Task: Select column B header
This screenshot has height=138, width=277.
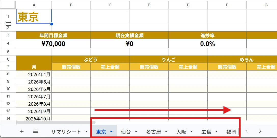Action: pos(71,5)
